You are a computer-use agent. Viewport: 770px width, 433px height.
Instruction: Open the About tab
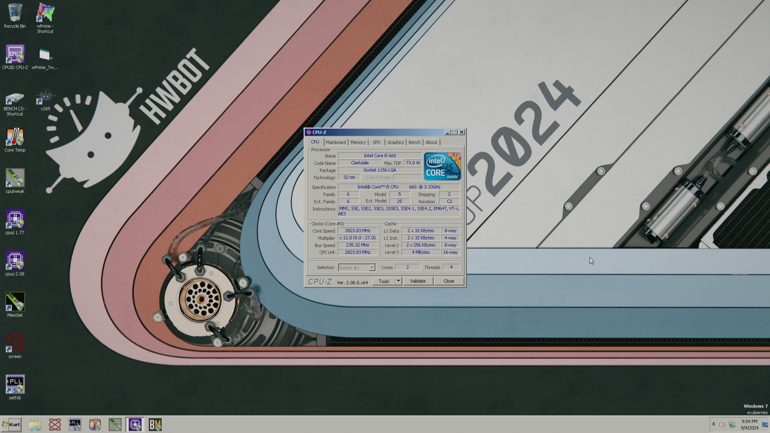[432, 142]
